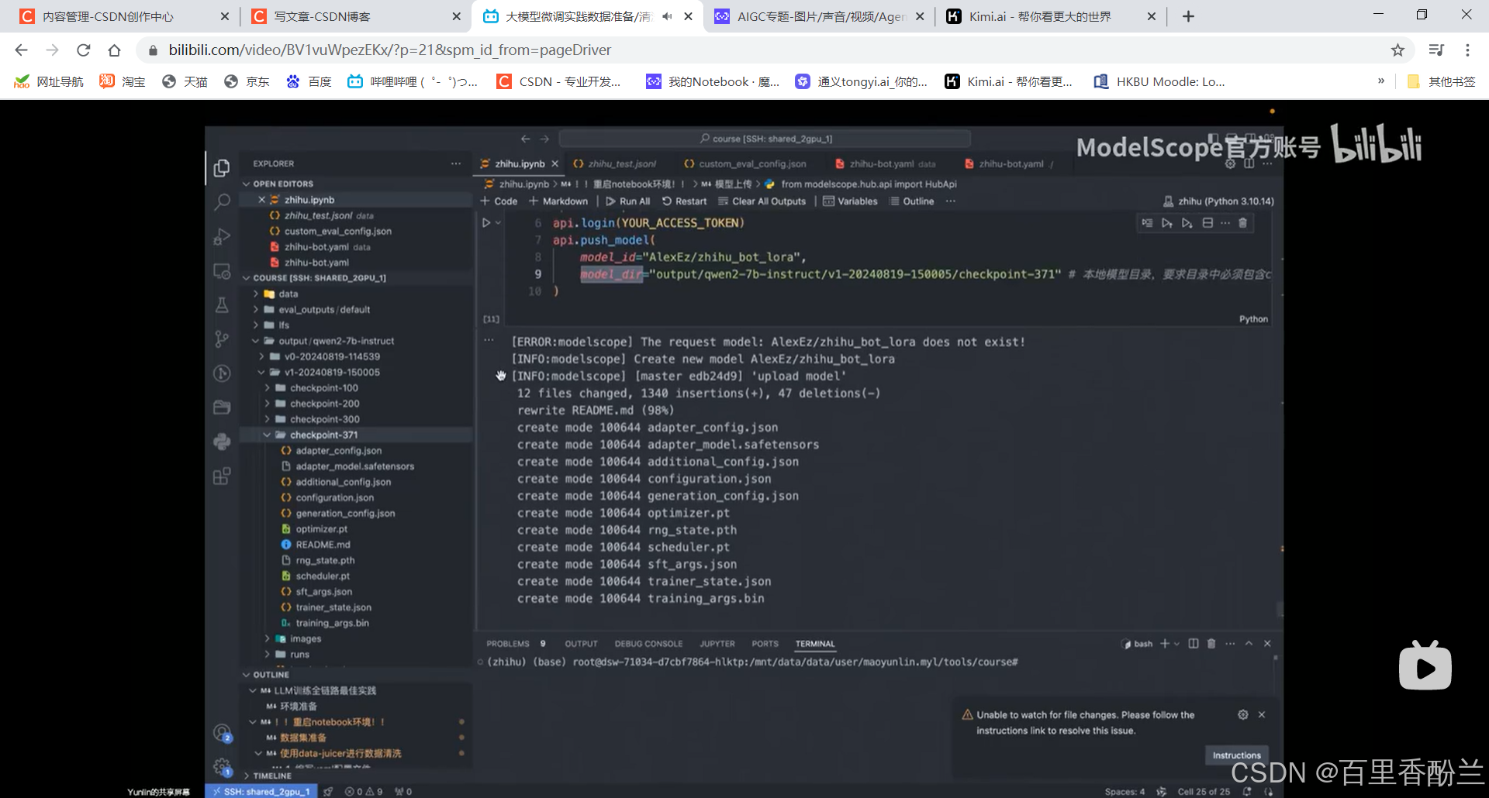Close the terminal panel
Screen dimensions: 1489x798
tap(1267, 644)
